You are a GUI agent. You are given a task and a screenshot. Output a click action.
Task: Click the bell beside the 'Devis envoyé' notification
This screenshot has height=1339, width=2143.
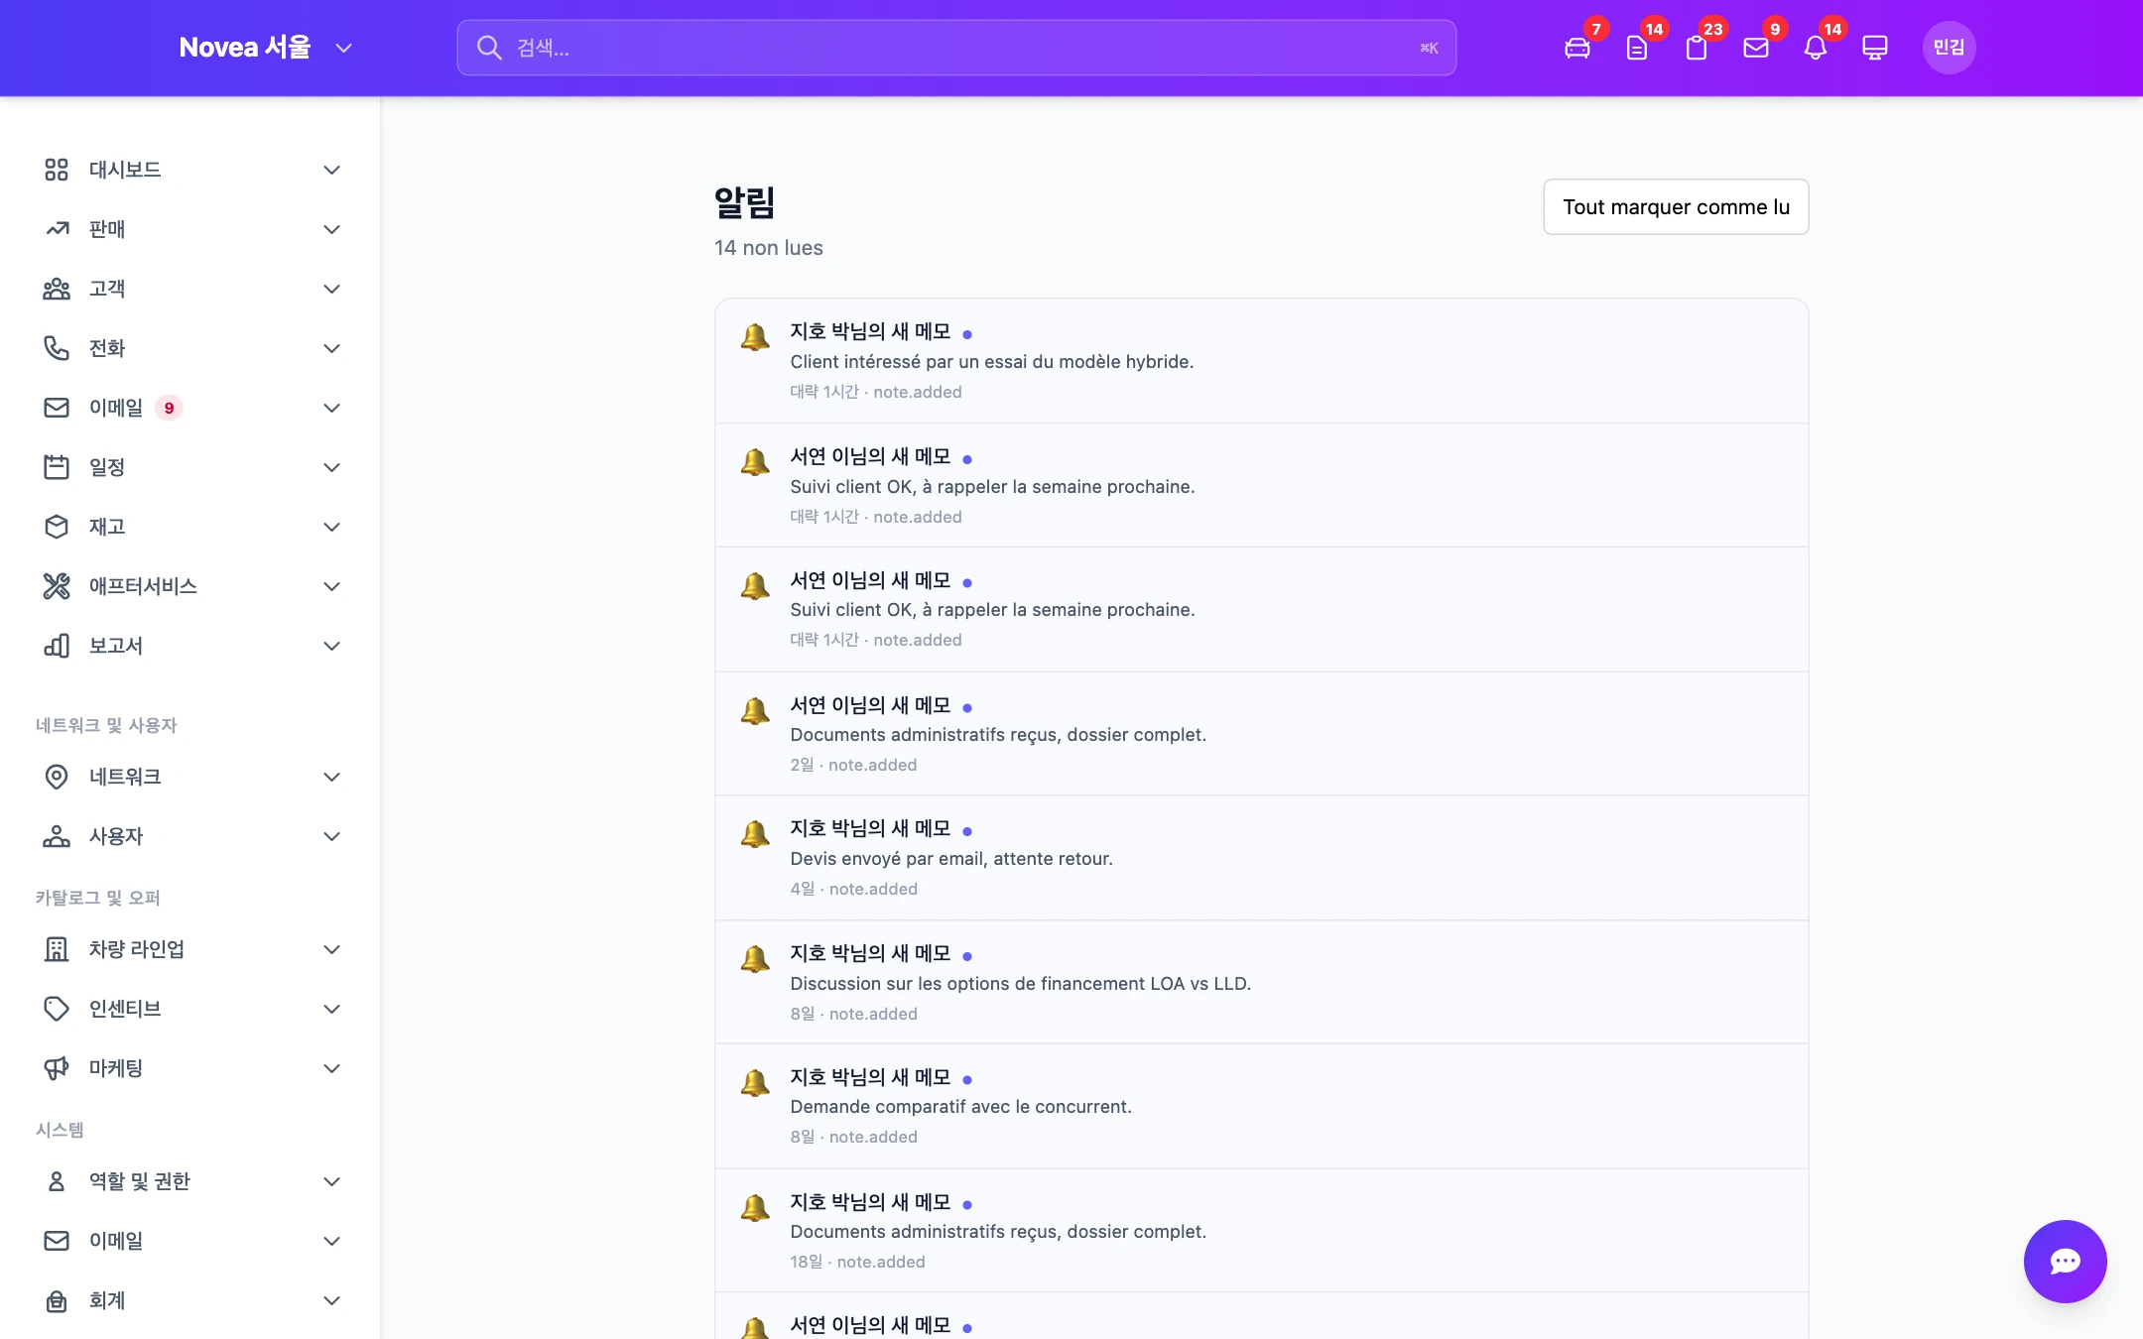click(755, 834)
